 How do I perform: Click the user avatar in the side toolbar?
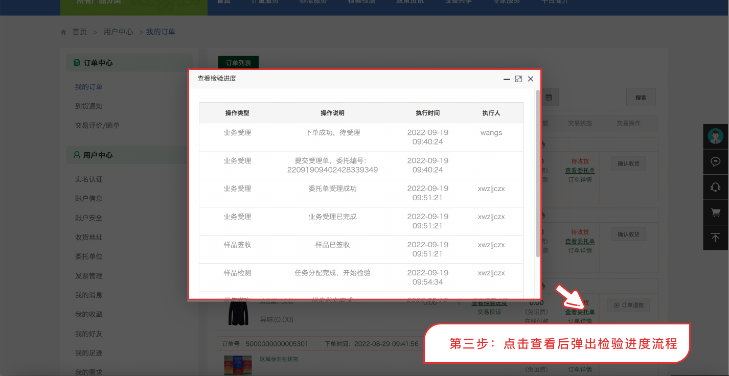716,136
